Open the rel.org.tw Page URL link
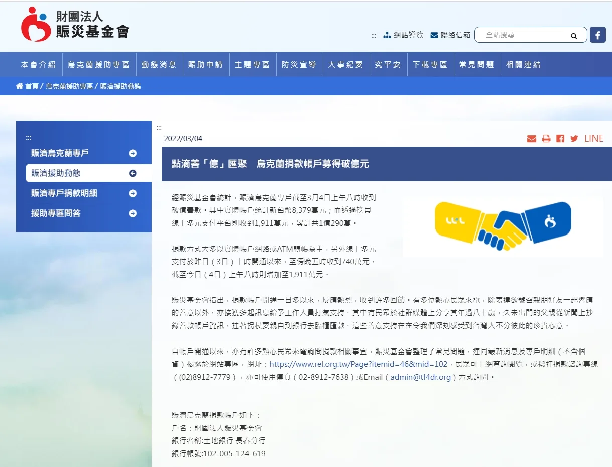 358,364
